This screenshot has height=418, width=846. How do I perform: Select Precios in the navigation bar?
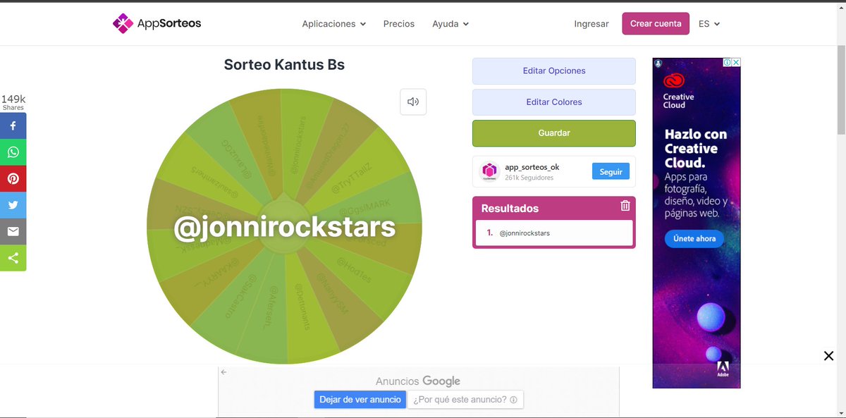pos(399,23)
